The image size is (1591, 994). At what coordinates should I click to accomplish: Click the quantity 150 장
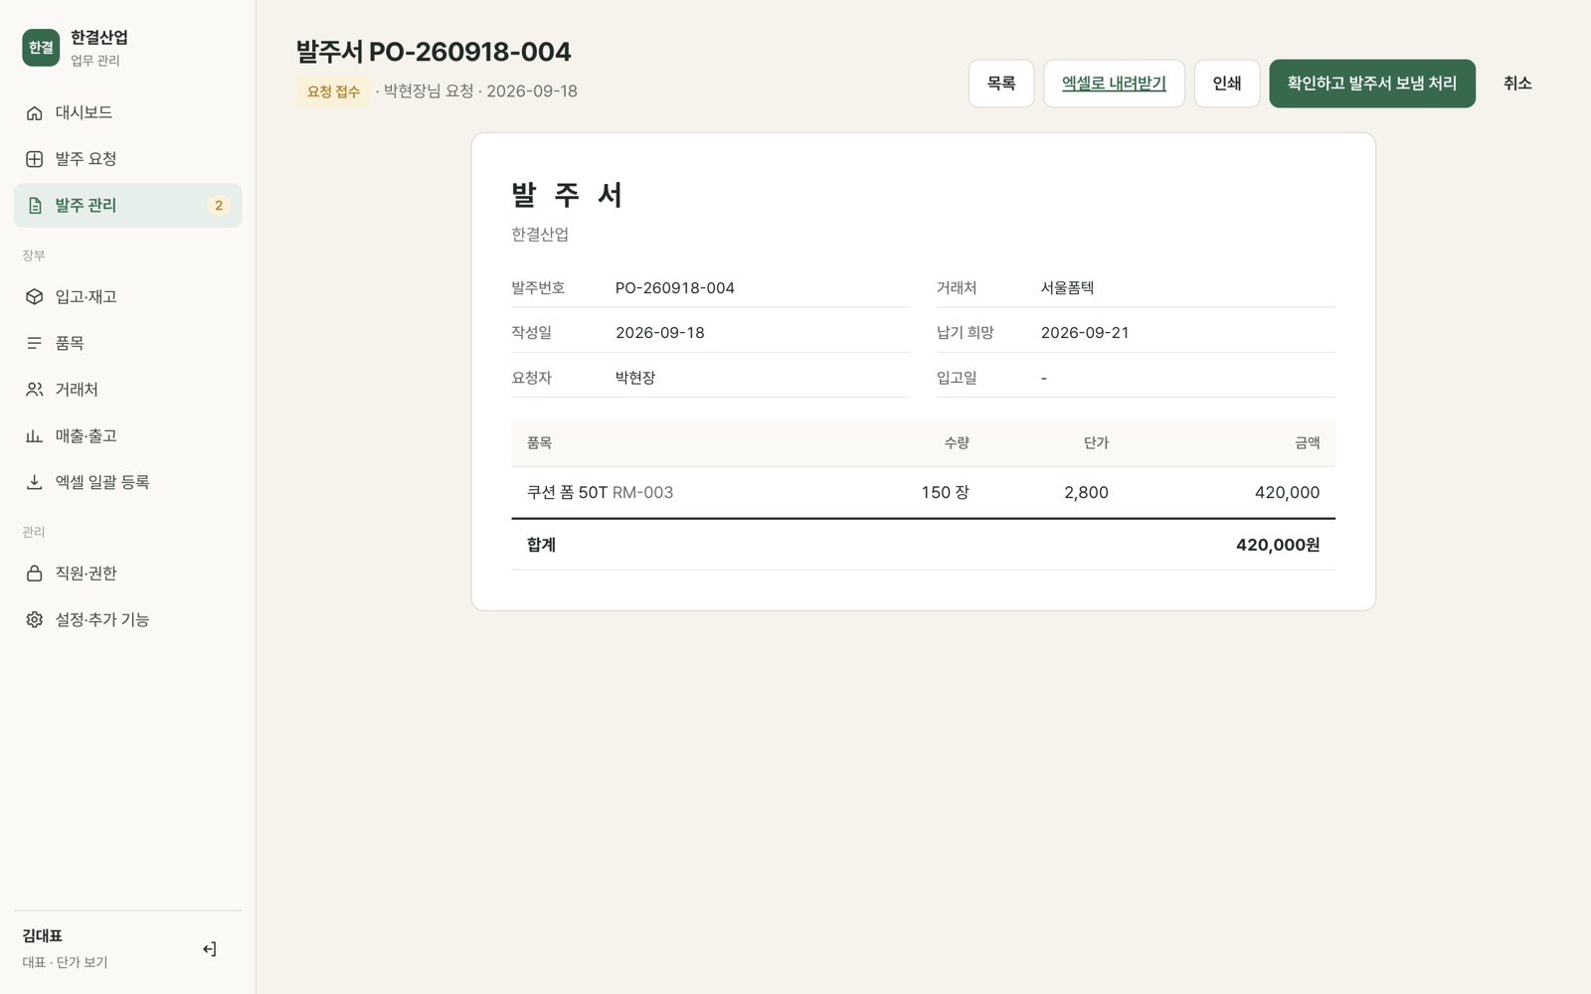(x=945, y=493)
